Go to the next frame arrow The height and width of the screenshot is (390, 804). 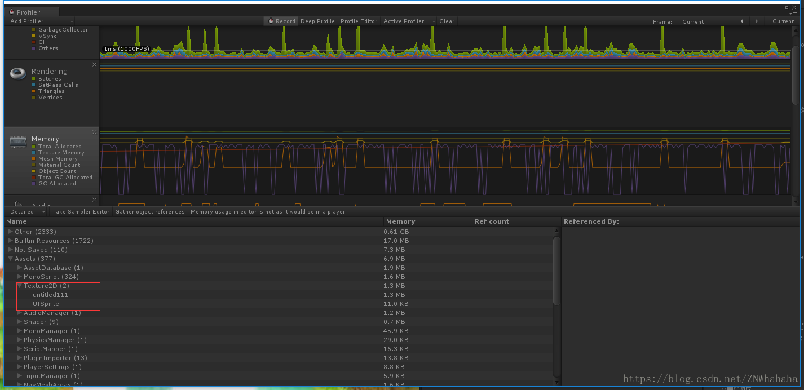[x=757, y=21]
